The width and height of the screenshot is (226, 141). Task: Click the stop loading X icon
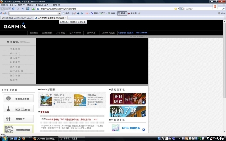pyautogui.click(x=18, y=9)
